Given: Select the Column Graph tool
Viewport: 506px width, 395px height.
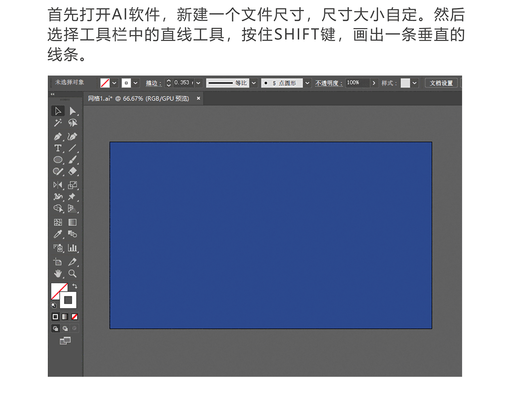Looking at the screenshot, I should tap(73, 248).
